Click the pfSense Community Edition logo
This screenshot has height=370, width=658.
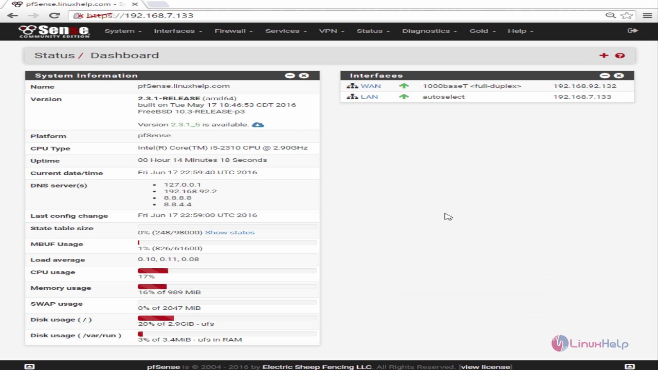point(54,31)
